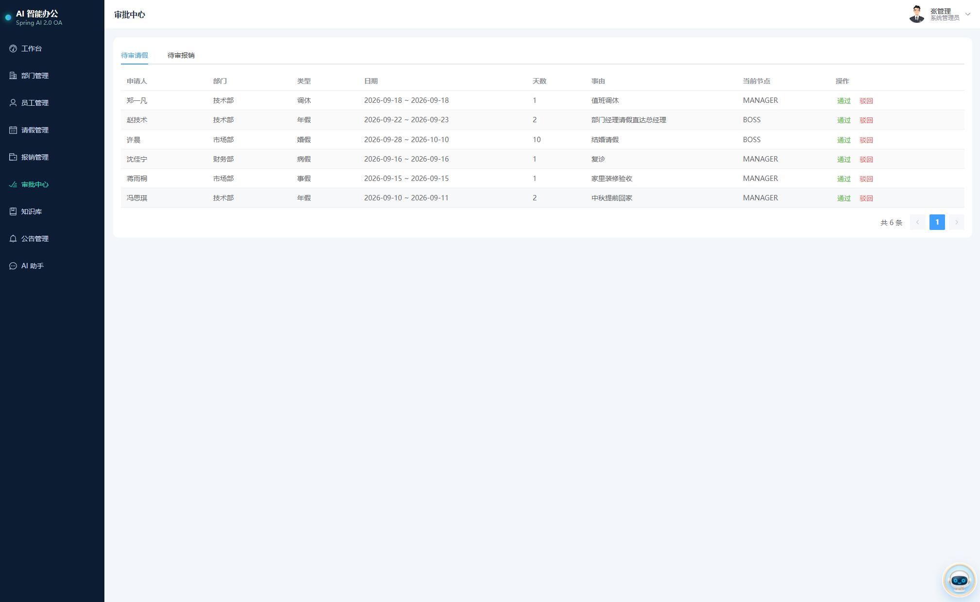This screenshot has height=602, width=980.
Task: Reject 沈佳宁's sick leave request
Action: (866, 160)
